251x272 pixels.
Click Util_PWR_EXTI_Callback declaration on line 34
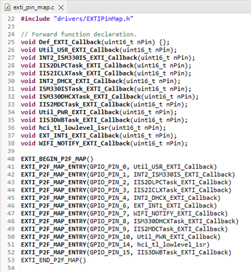point(99,112)
